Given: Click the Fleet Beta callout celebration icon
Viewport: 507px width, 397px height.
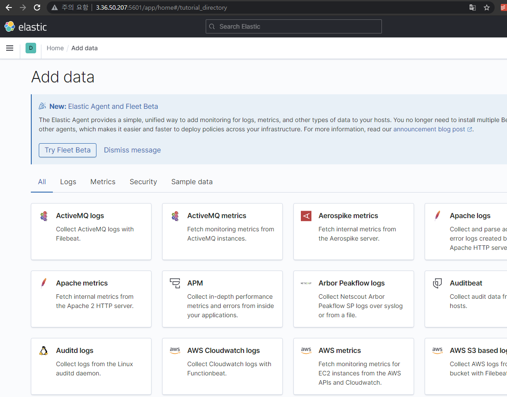Looking at the screenshot, I should [42, 106].
